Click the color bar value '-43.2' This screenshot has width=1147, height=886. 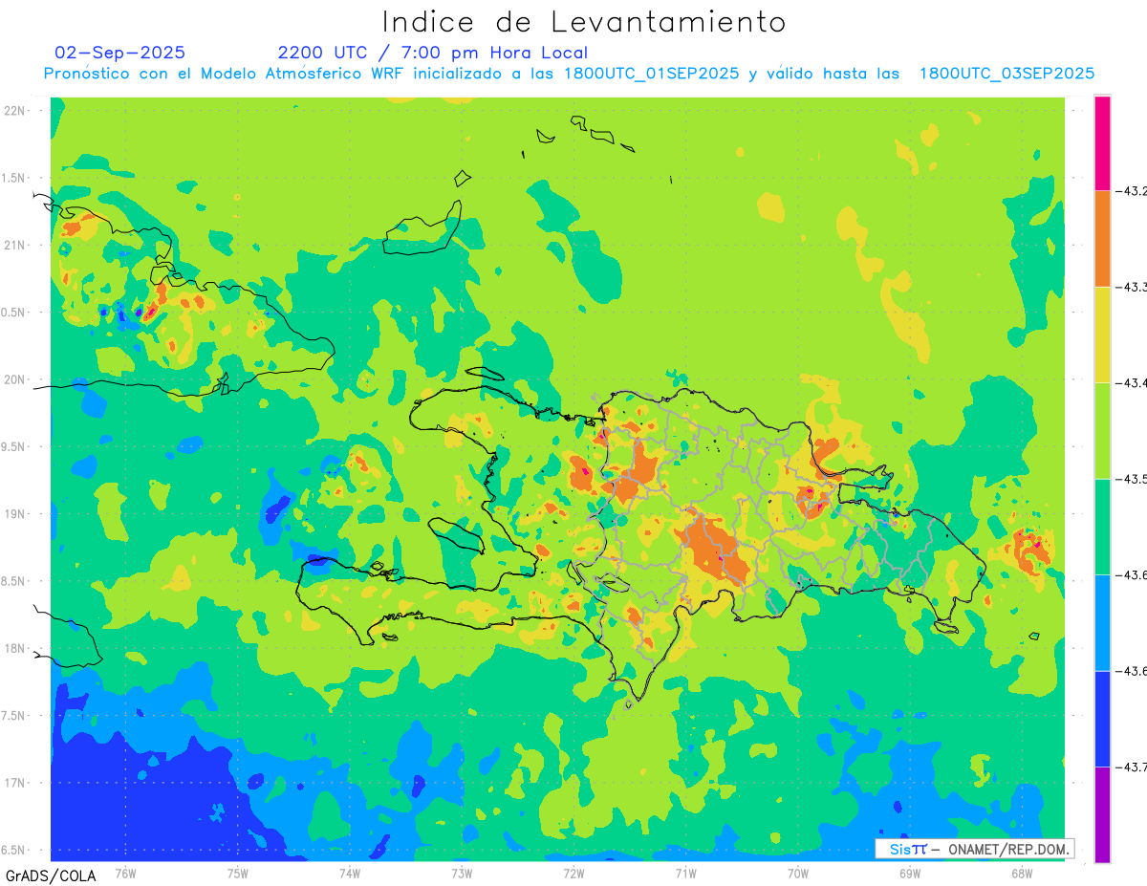tap(1132, 190)
